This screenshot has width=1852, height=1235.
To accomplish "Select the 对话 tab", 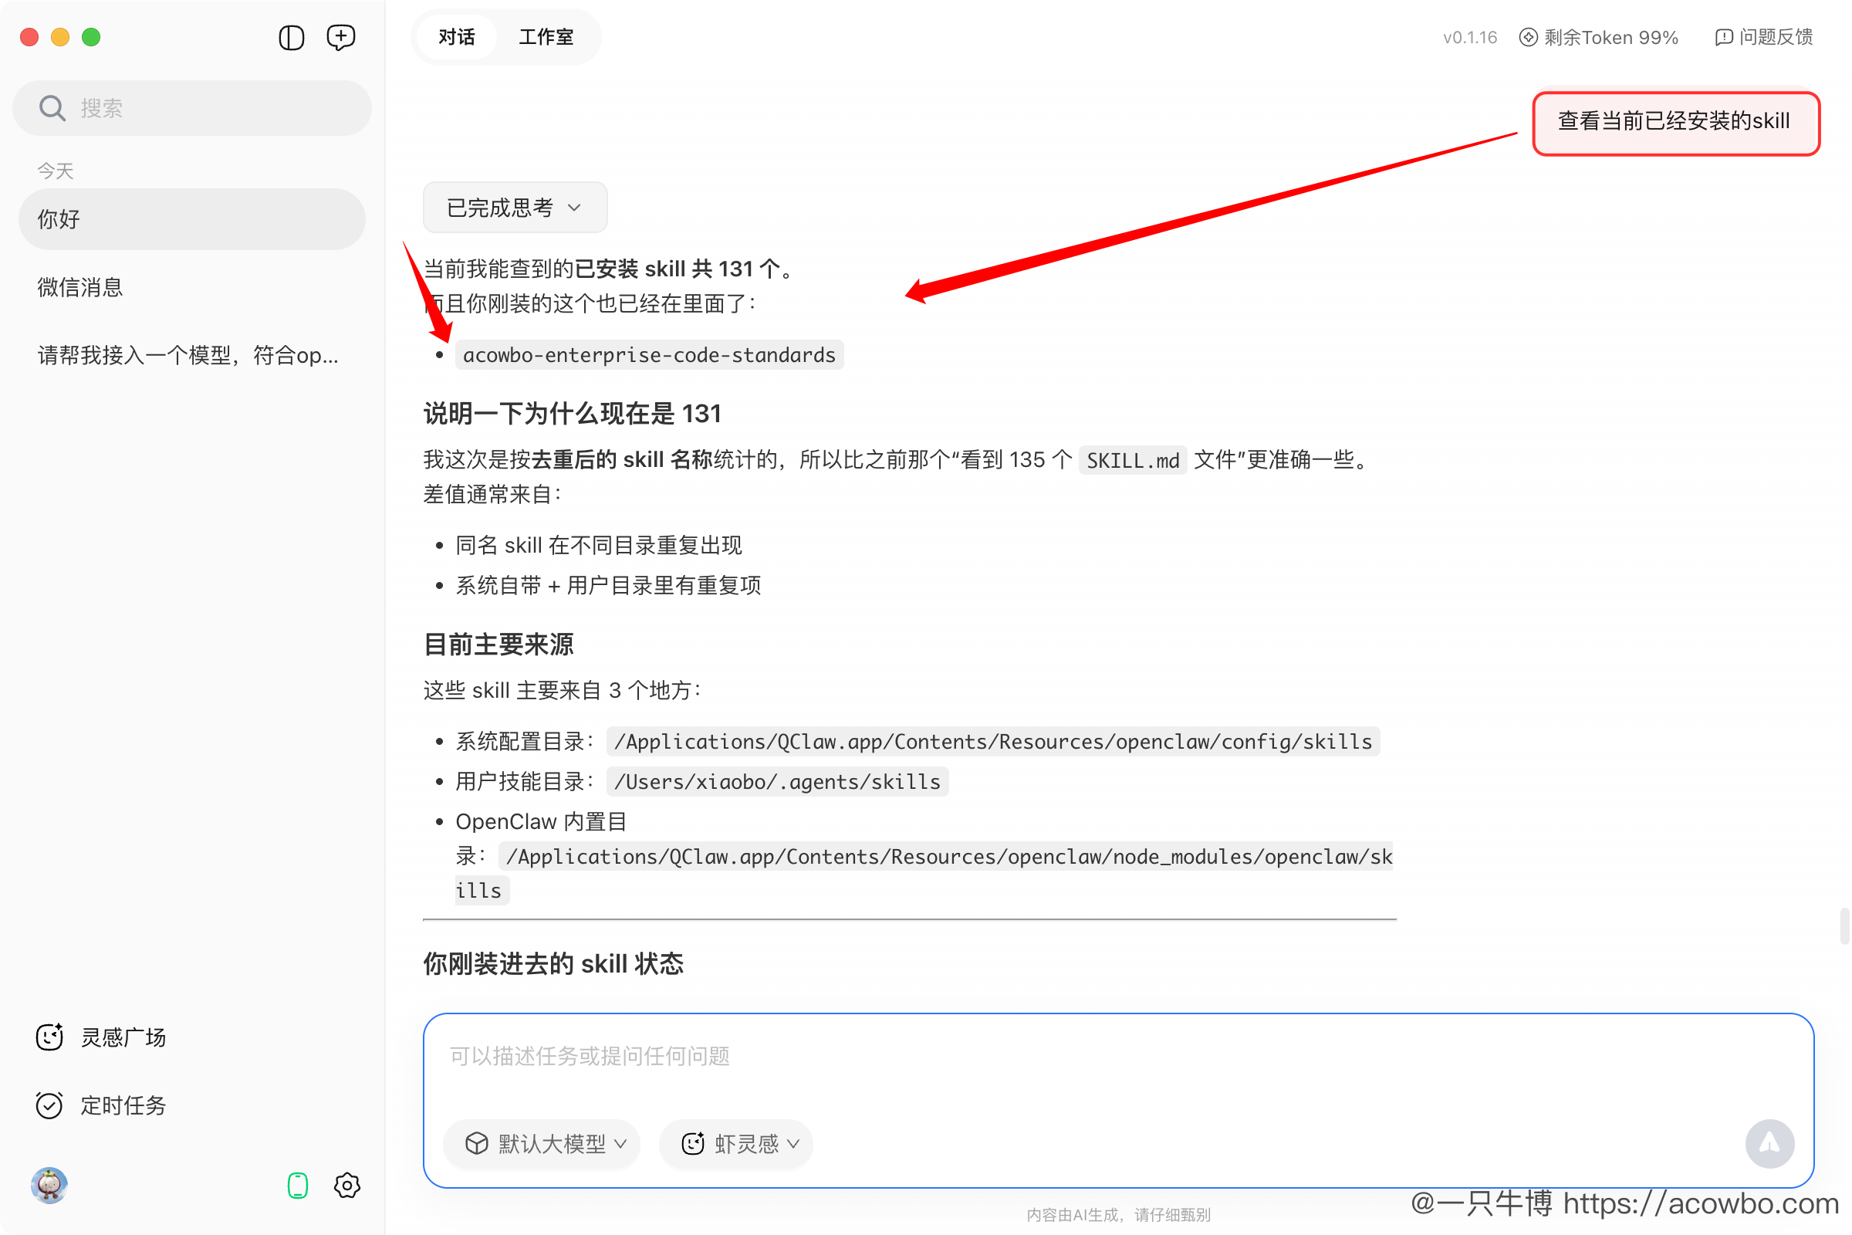I will click(456, 36).
